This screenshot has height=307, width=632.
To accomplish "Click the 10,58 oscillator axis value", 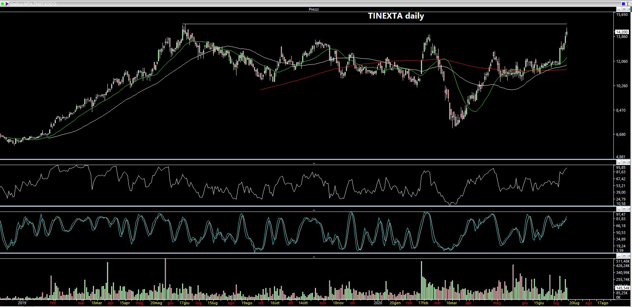I will 621,204.
